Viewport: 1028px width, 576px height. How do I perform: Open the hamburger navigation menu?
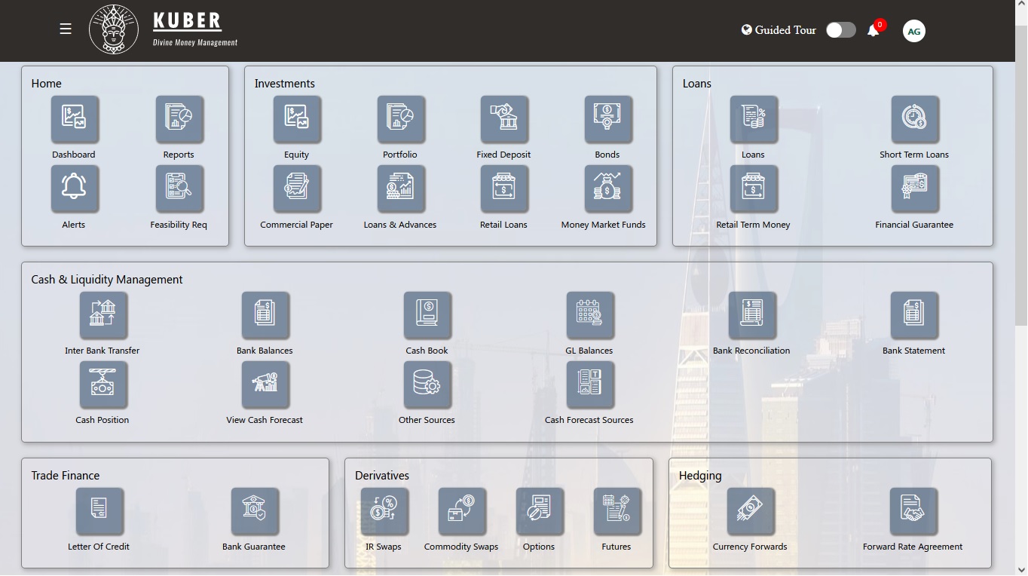pos(66,29)
